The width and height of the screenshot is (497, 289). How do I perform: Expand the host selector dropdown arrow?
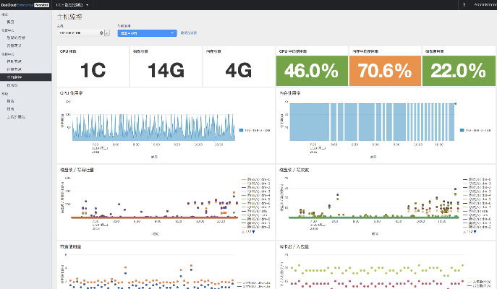coord(108,33)
